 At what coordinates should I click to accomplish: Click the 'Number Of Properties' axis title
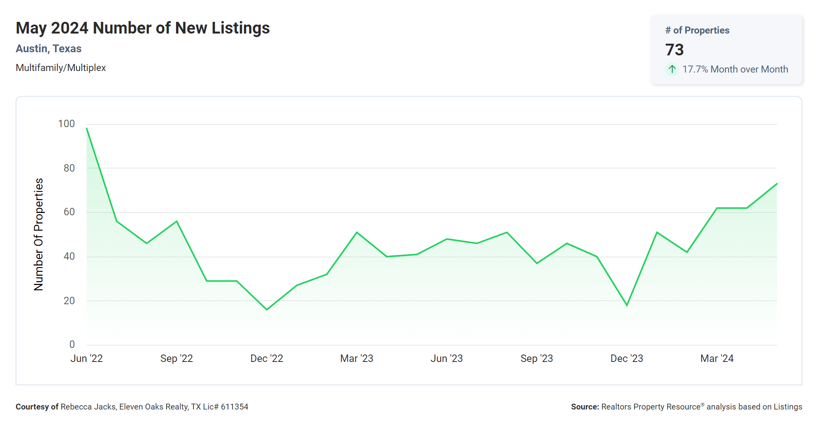click(39, 234)
